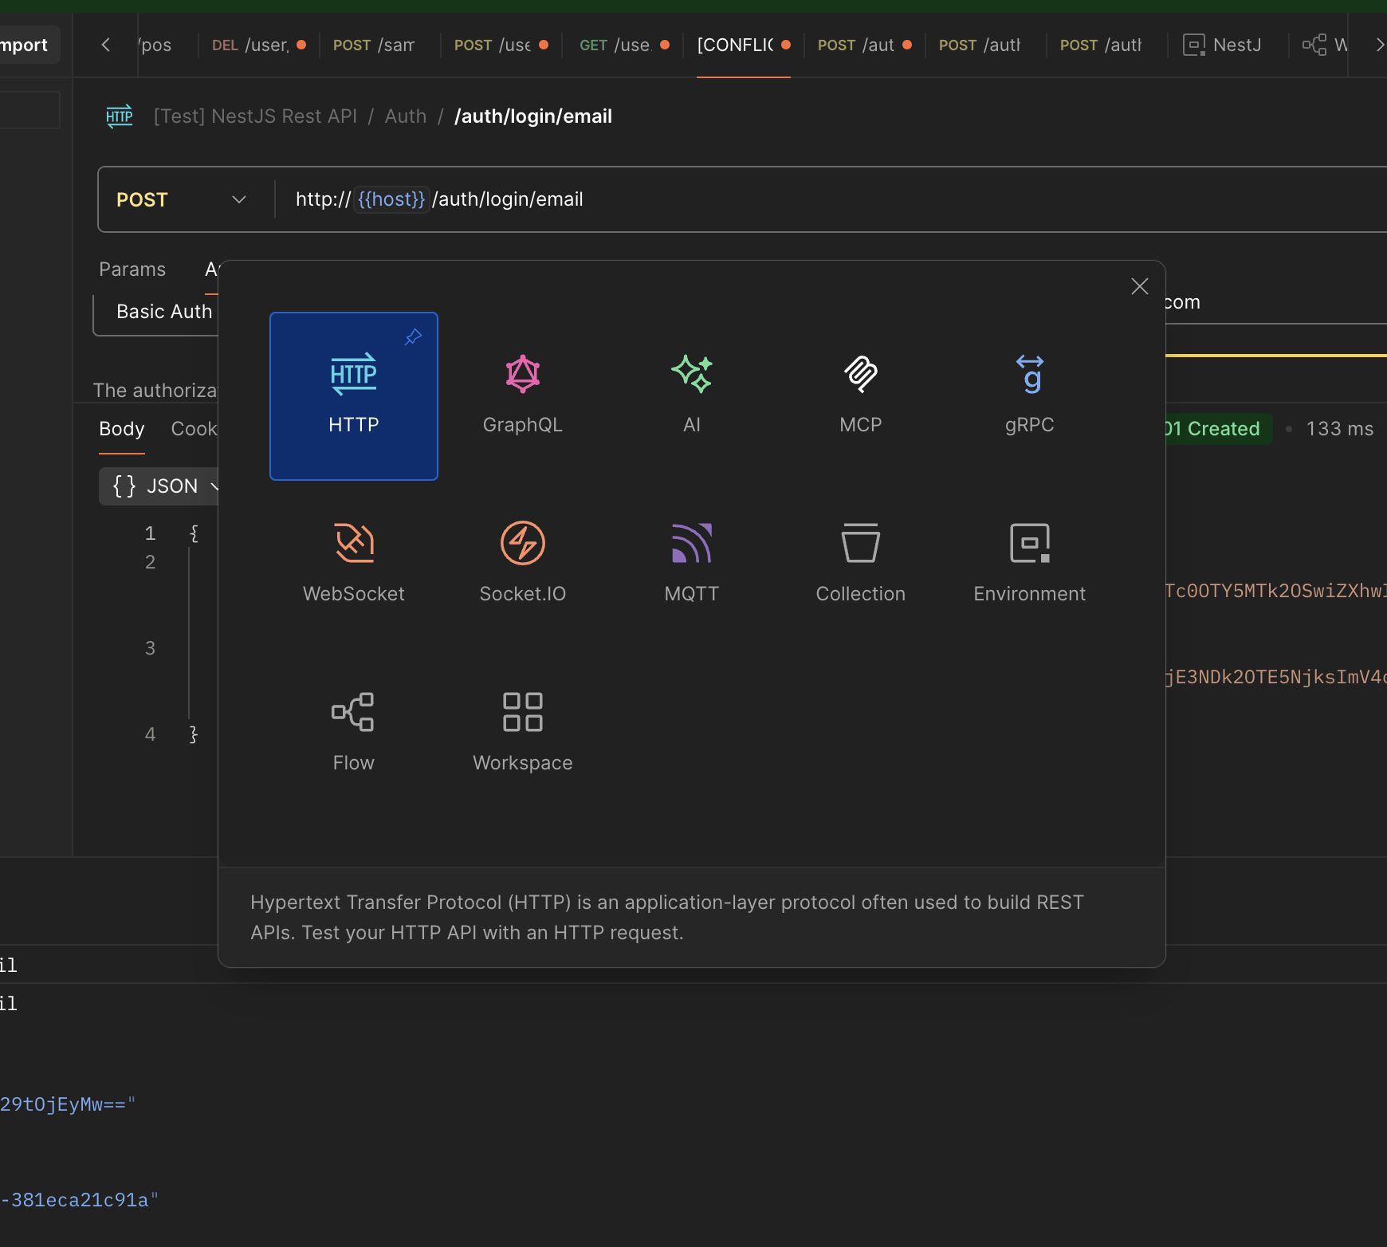Open the NestJ environment tab
The width and height of the screenshot is (1387, 1247).
(1223, 45)
